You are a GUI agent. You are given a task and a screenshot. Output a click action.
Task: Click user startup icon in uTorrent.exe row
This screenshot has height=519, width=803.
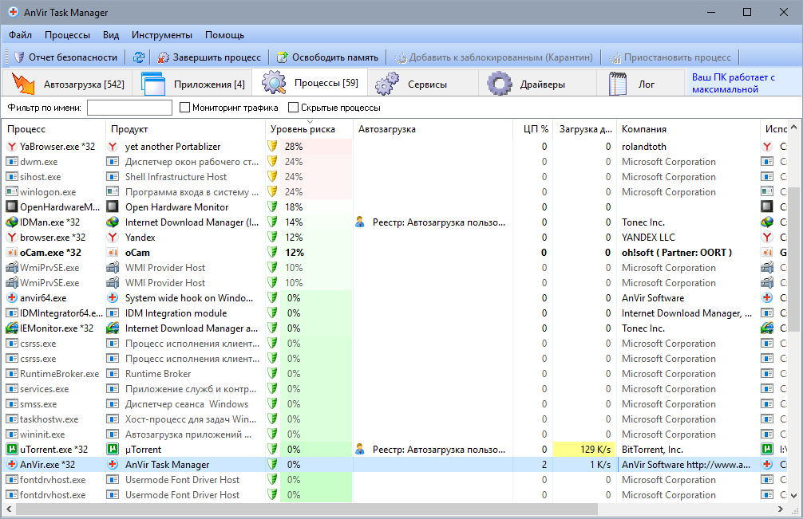click(360, 450)
